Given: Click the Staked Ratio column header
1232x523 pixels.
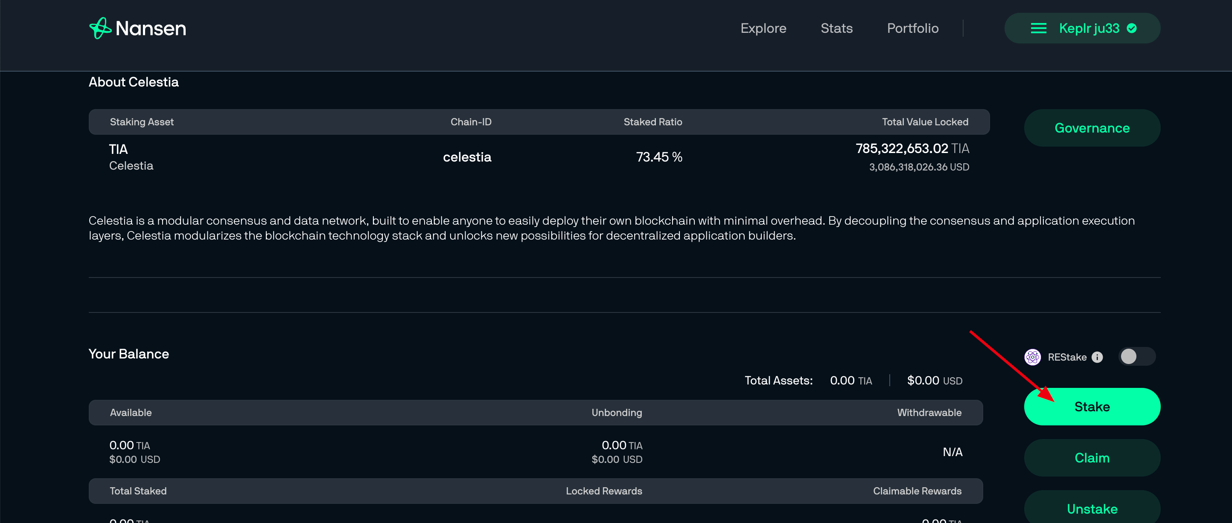Looking at the screenshot, I should coord(652,122).
